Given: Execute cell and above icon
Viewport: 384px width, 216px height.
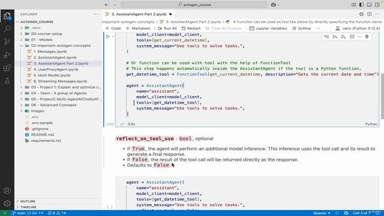Looking at the screenshot, I should [x=335, y=37].
